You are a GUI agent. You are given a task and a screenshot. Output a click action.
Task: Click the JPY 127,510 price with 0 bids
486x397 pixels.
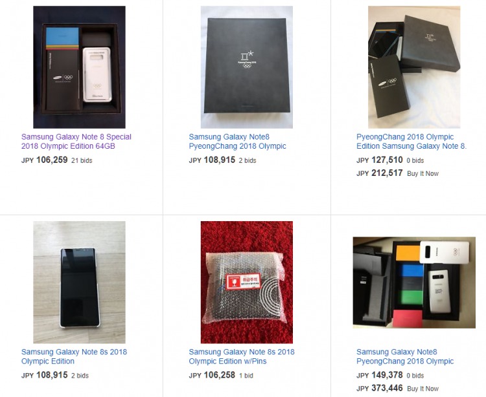pos(379,160)
